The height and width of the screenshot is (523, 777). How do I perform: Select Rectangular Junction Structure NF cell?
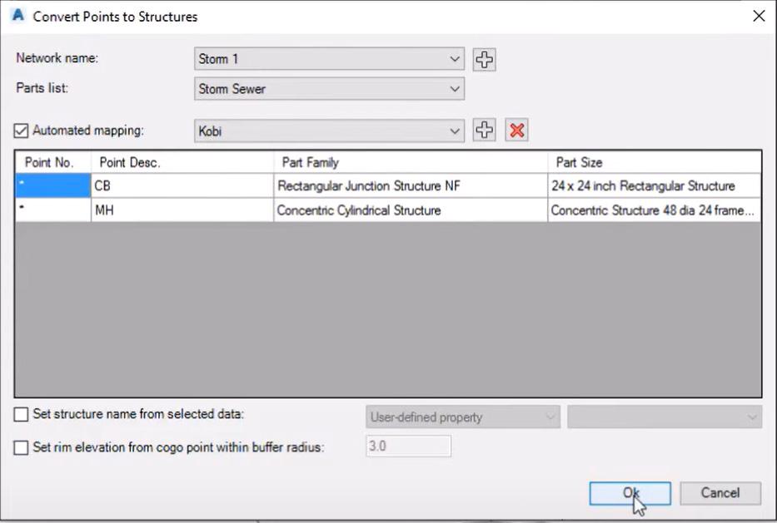pos(411,185)
